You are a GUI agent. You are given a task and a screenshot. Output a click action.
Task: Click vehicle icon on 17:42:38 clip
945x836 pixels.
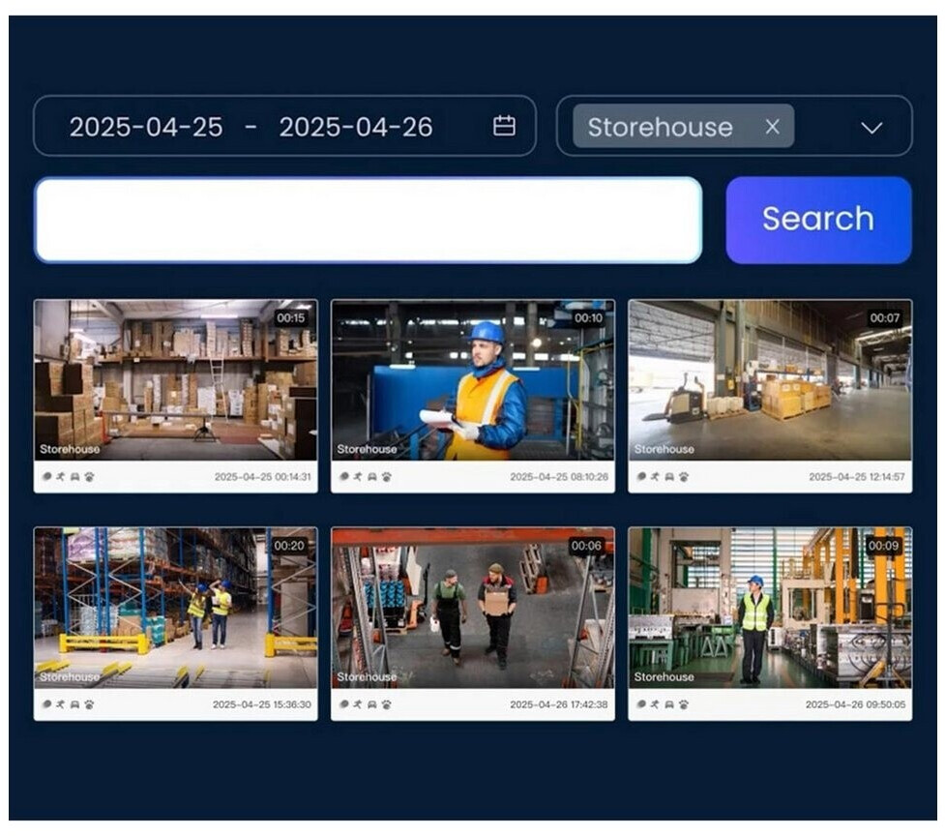click(372, 704)
